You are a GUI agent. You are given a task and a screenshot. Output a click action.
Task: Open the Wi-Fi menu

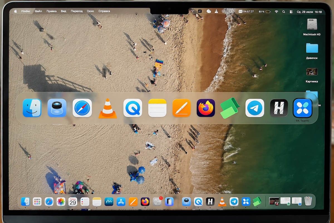pos(276,12)
